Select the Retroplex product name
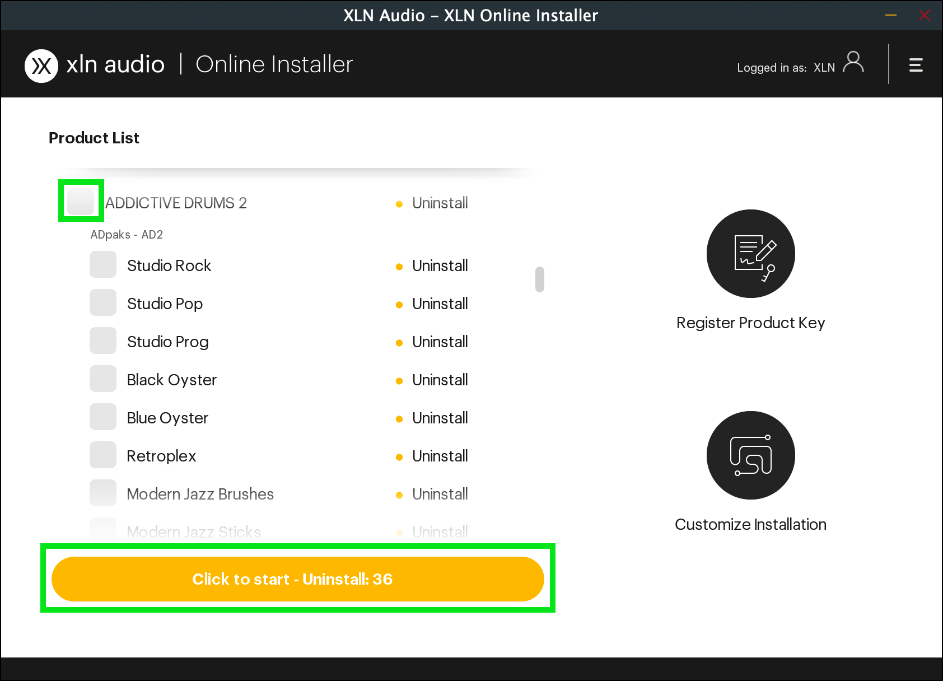This screenshot has height=681, width=943. pyautogui.click(x=161, y=456)
